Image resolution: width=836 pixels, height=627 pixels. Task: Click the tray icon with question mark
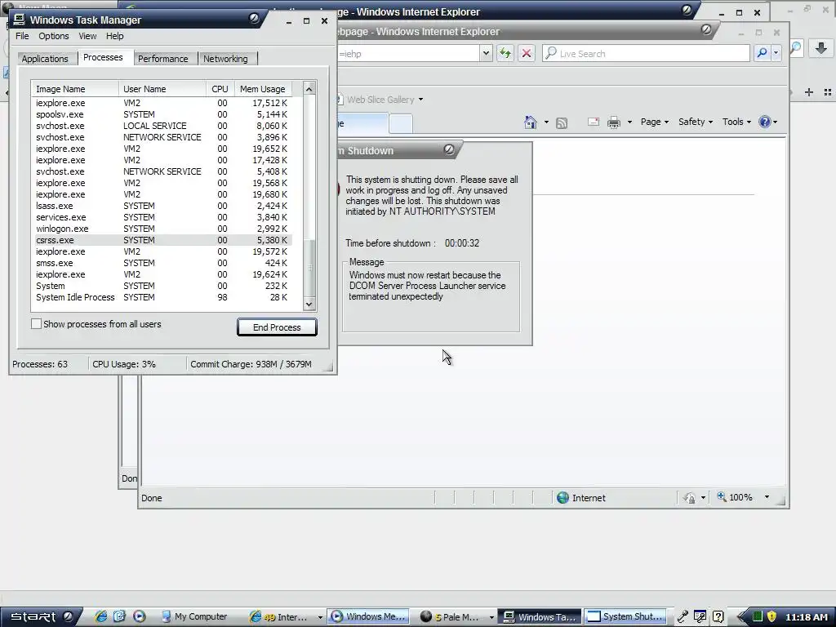coord(718,617)
